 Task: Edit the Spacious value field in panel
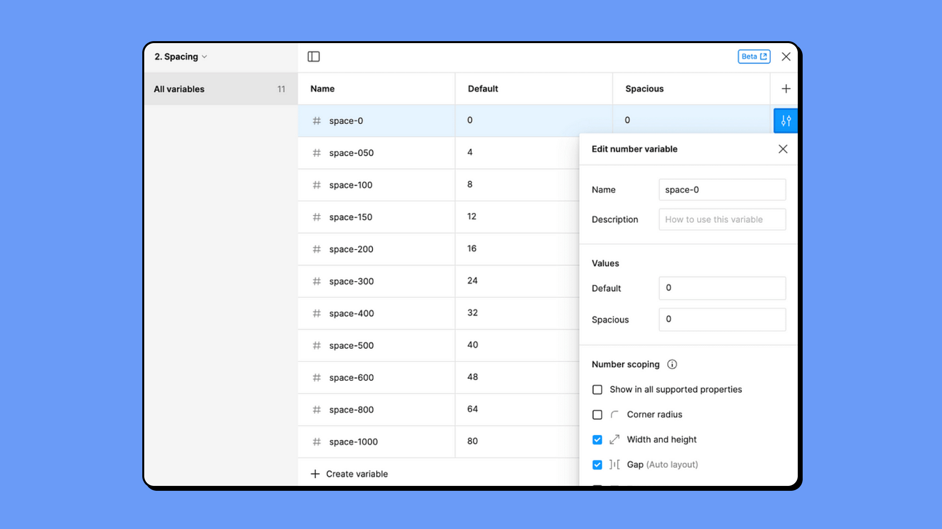pyautogui.click(x=722, y=319)
